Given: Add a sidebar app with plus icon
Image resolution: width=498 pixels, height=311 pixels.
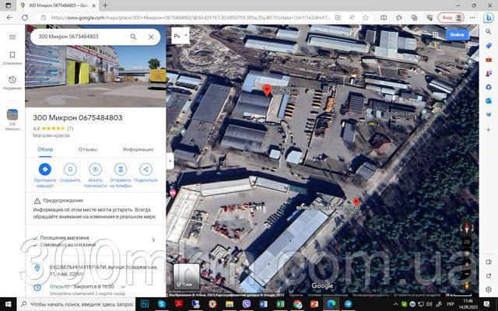Looking at the screenshot, I should (489, 130).
